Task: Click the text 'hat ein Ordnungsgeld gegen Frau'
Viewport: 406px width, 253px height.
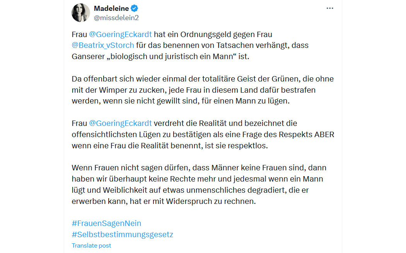Action: [x=213, y=34]
